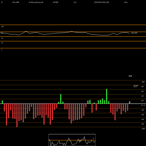Click the 30 label on RSI axis
The width and height of the screenshot is (146, 146).
click(x=2, y=43)
